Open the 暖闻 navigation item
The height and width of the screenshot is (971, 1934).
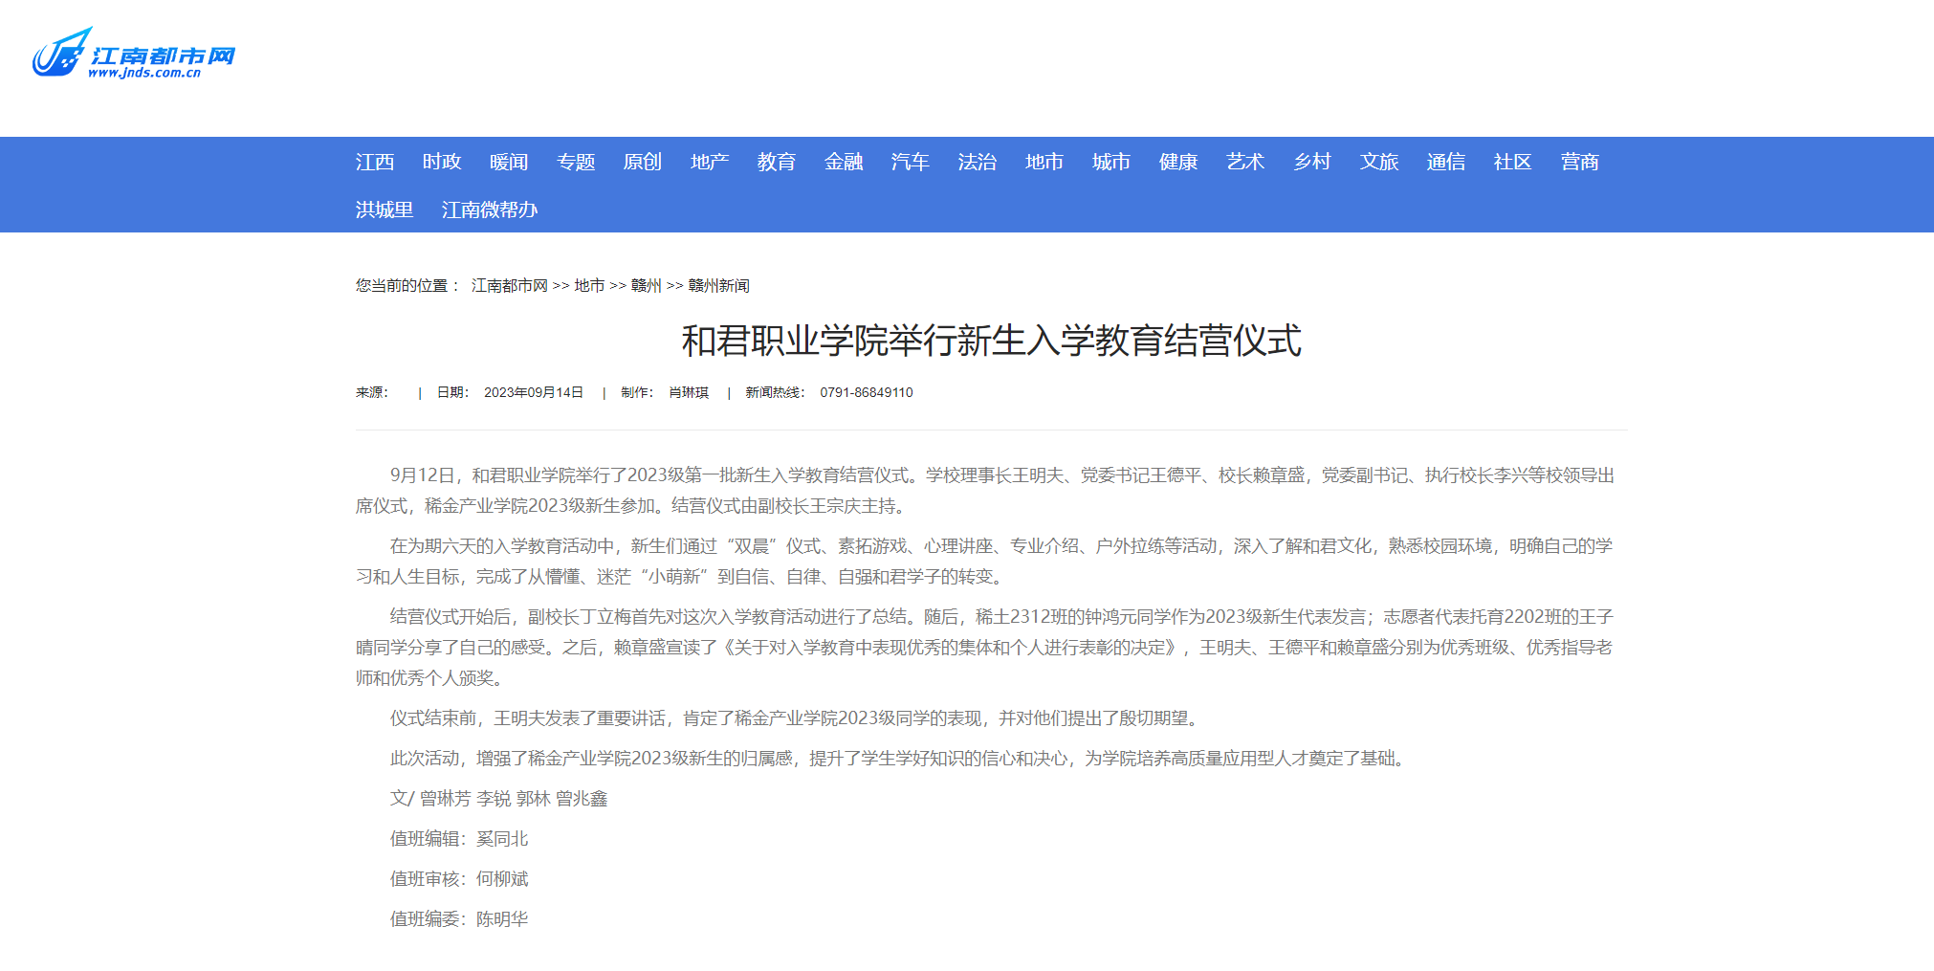[x=509, y=162]
